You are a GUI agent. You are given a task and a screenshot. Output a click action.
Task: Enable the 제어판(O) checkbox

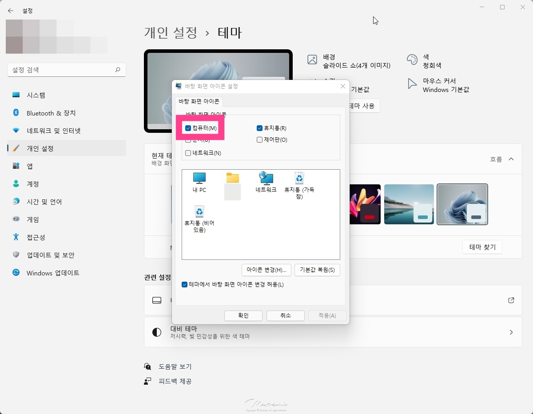coord(259,140)
